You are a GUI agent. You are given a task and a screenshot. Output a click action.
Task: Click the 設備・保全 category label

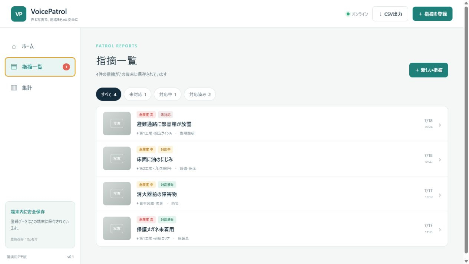point(188,168)
